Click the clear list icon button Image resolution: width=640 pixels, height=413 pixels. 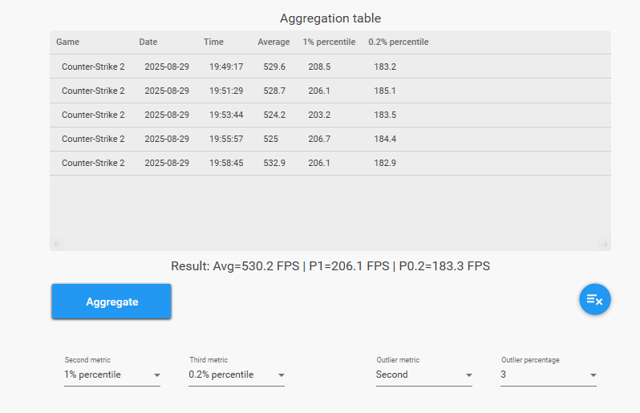tap(595, 299)
